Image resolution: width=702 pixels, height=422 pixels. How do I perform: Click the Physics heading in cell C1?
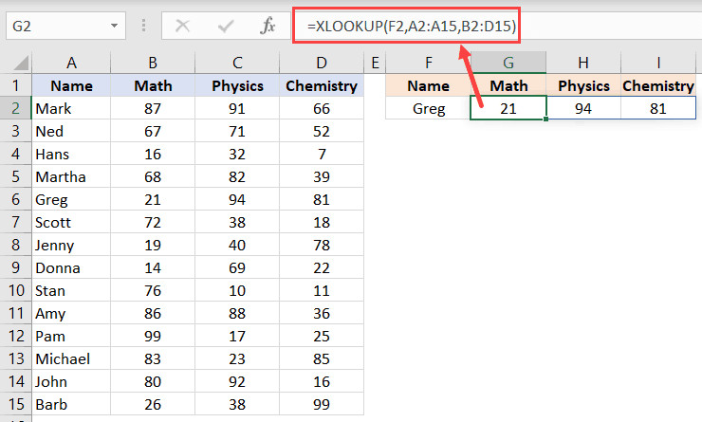click(x=237, y=85)
